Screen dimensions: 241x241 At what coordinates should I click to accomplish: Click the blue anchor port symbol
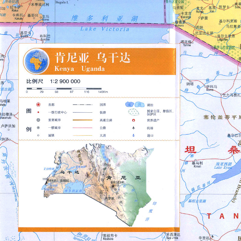point(133,135)
